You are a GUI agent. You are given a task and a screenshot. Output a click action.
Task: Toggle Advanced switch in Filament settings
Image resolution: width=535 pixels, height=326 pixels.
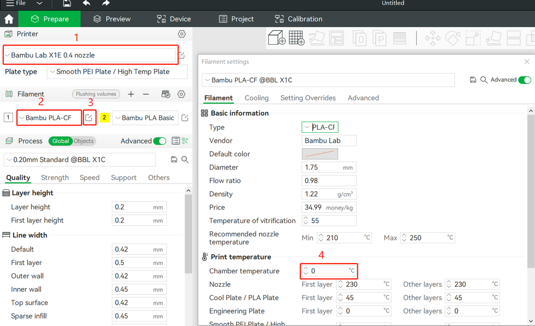525,80
